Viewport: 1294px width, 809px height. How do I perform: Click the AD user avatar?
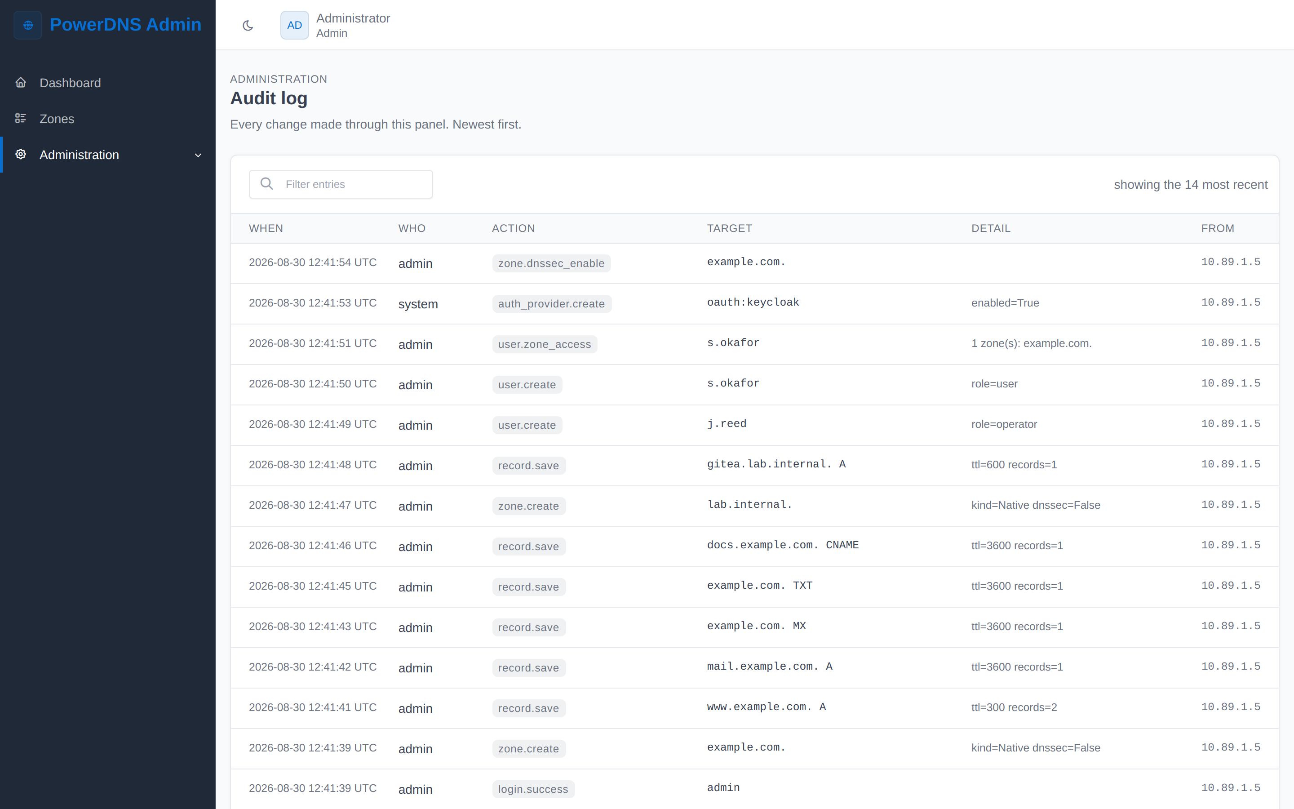click(295, 25)
